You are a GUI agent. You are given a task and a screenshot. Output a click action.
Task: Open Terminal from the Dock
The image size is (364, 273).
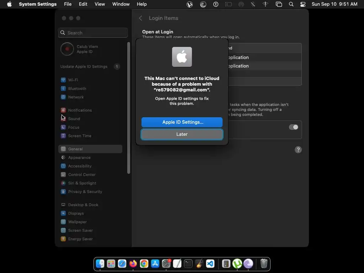click(x=188, y=264)
